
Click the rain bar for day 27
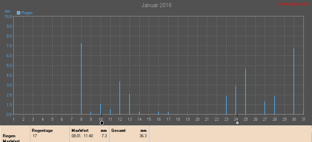[265, 108]
